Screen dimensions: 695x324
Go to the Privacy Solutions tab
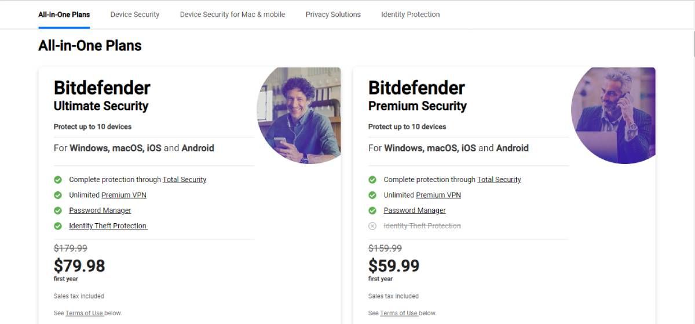coord(333,14)
